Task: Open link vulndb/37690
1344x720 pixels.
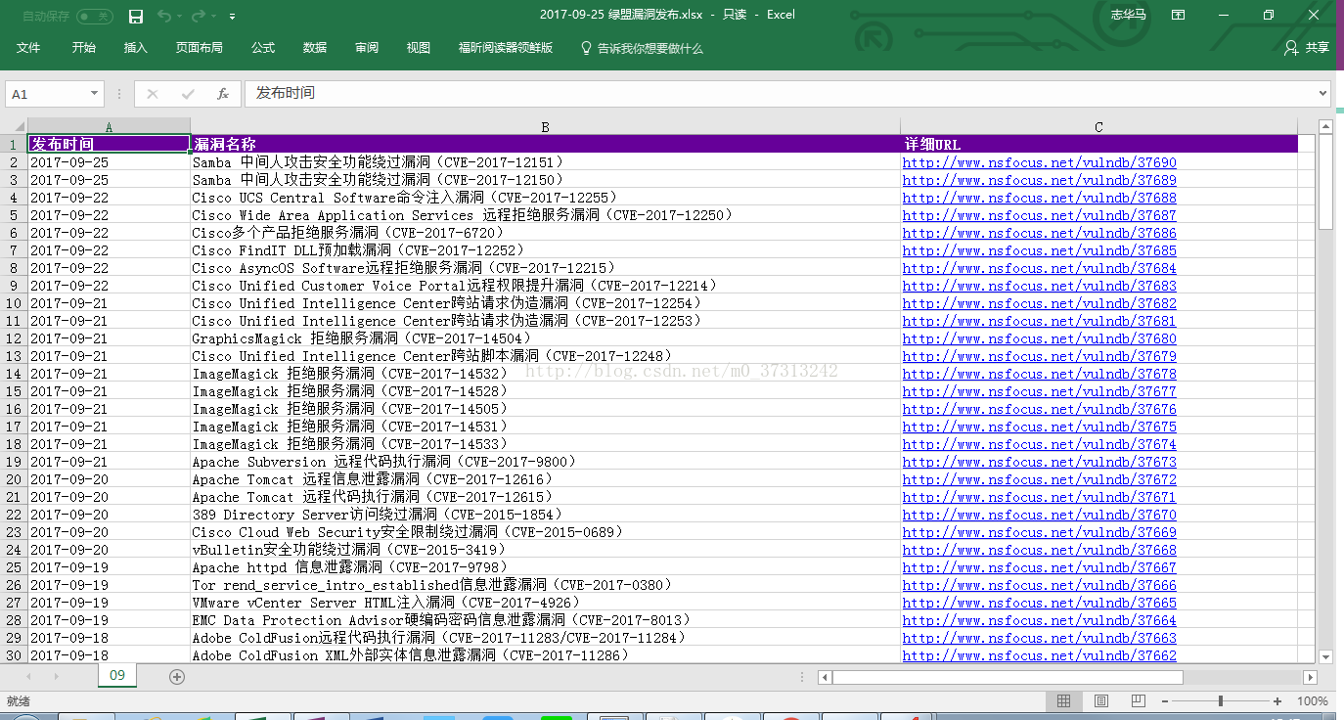Action: (1039, 162)
